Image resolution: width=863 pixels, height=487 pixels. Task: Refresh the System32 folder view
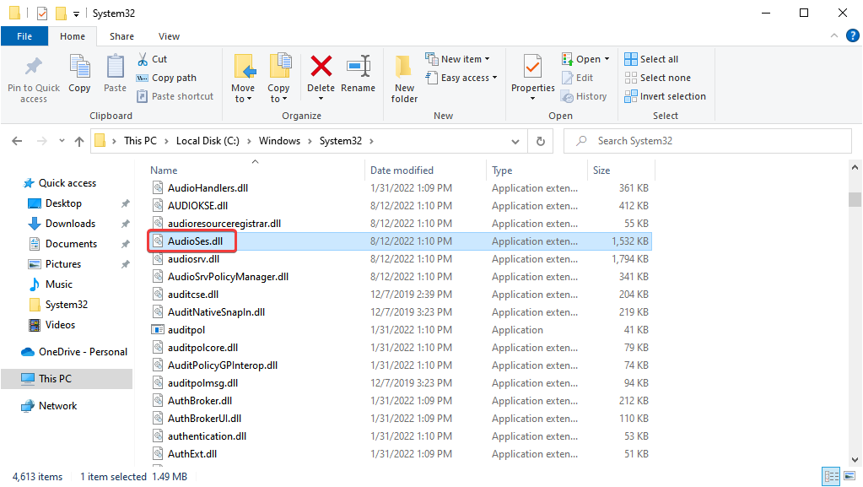(x=541, y=141)
